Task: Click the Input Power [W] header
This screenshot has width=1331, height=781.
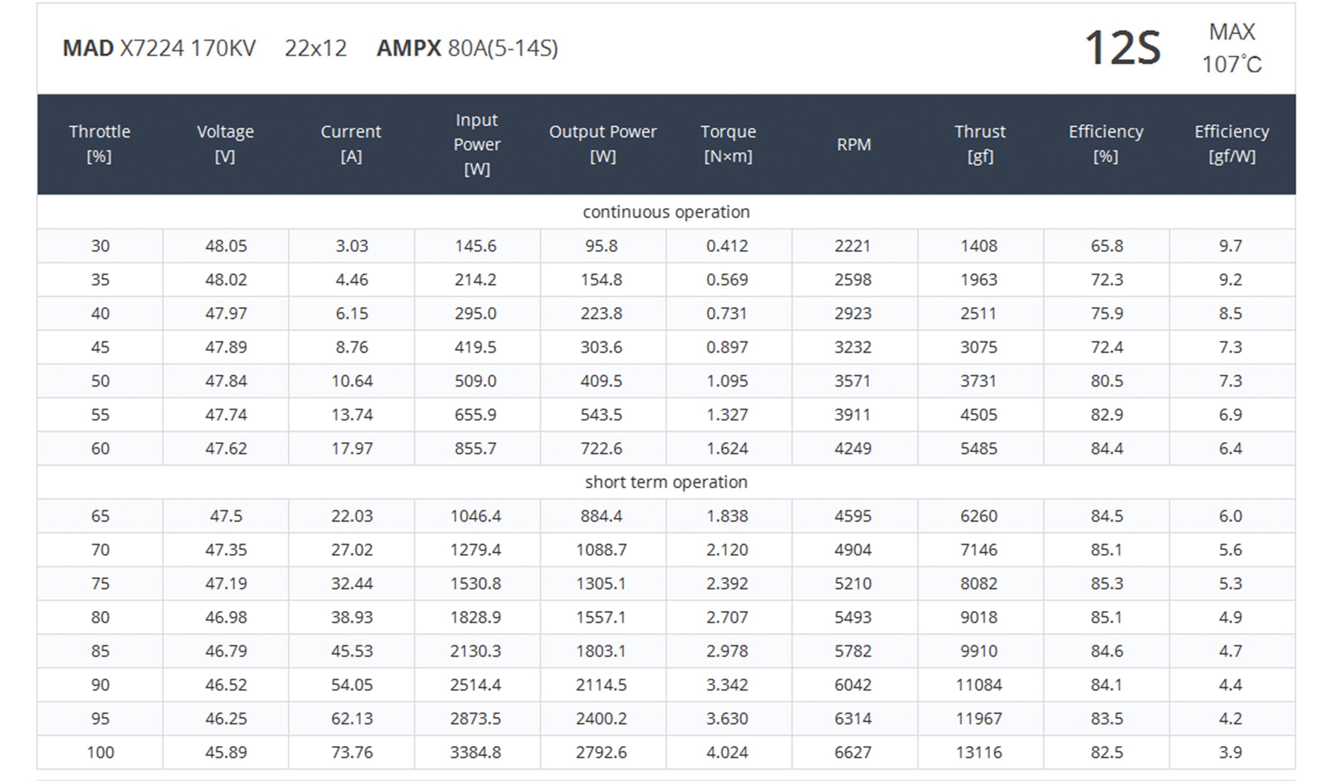Action: click(476, 144)
